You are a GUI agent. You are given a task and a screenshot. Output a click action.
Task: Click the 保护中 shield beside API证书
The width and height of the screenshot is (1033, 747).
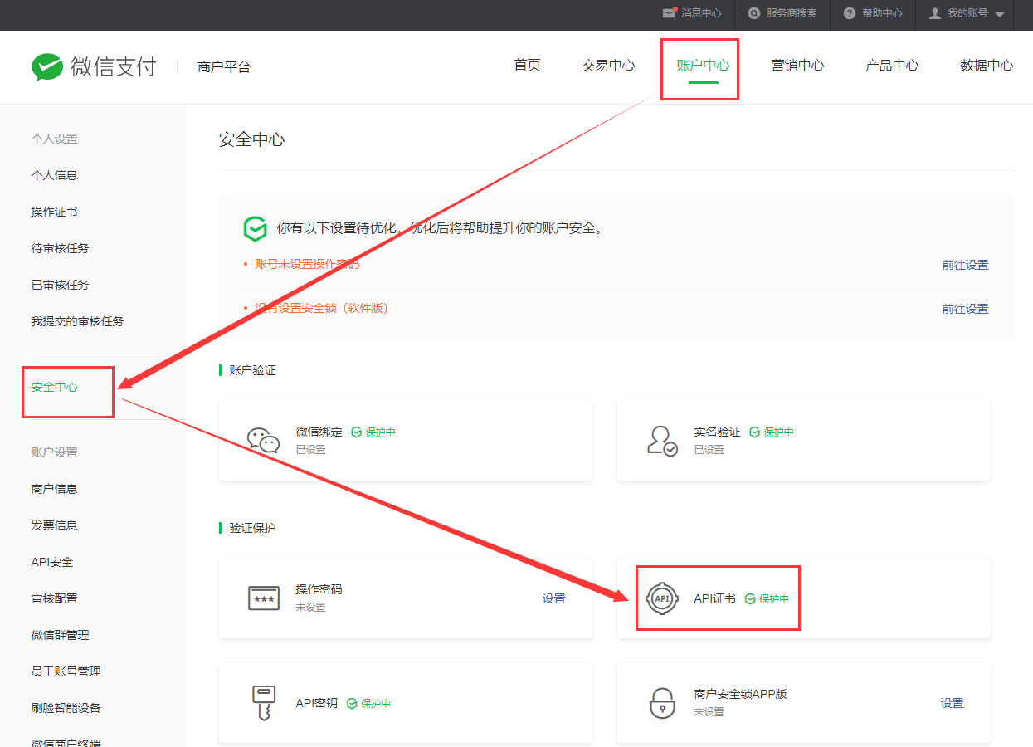[x=750, y=598]
